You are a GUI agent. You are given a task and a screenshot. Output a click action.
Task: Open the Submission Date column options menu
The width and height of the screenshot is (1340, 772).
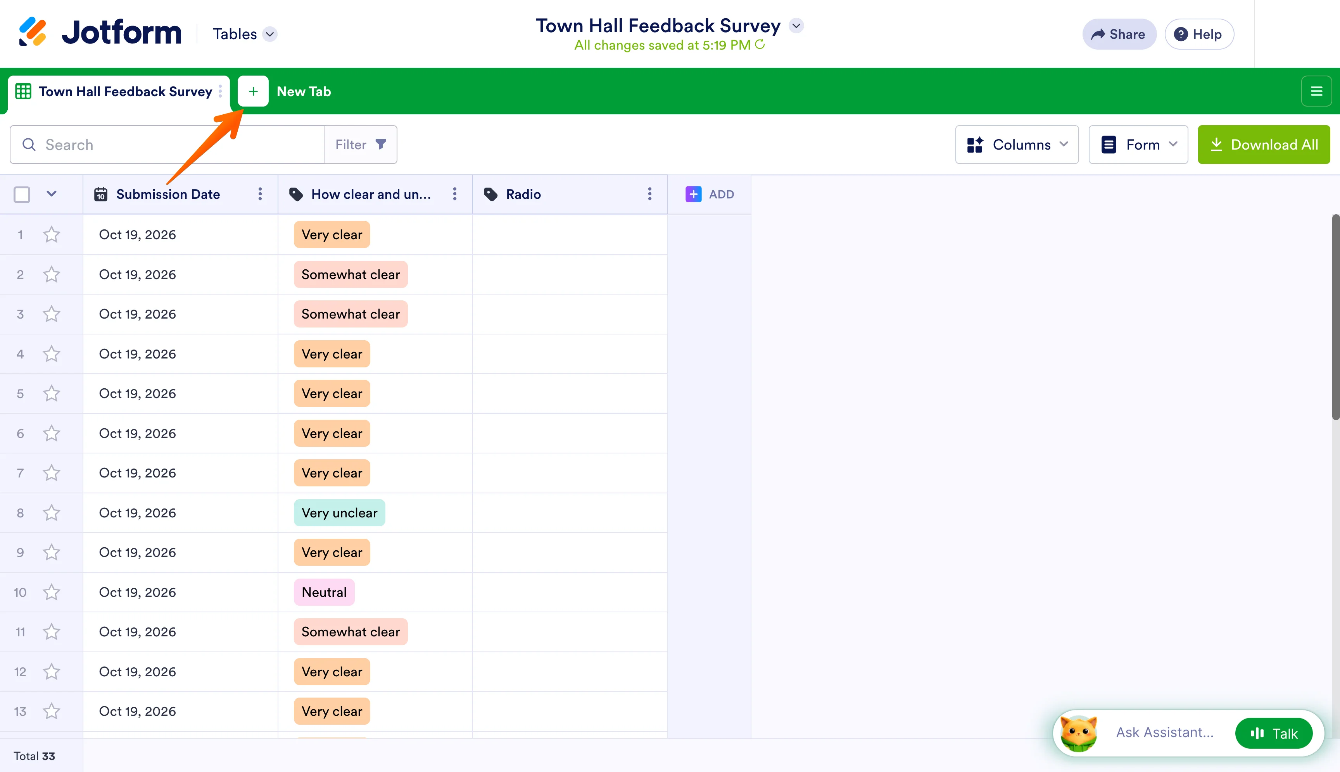tap(260, 194)
